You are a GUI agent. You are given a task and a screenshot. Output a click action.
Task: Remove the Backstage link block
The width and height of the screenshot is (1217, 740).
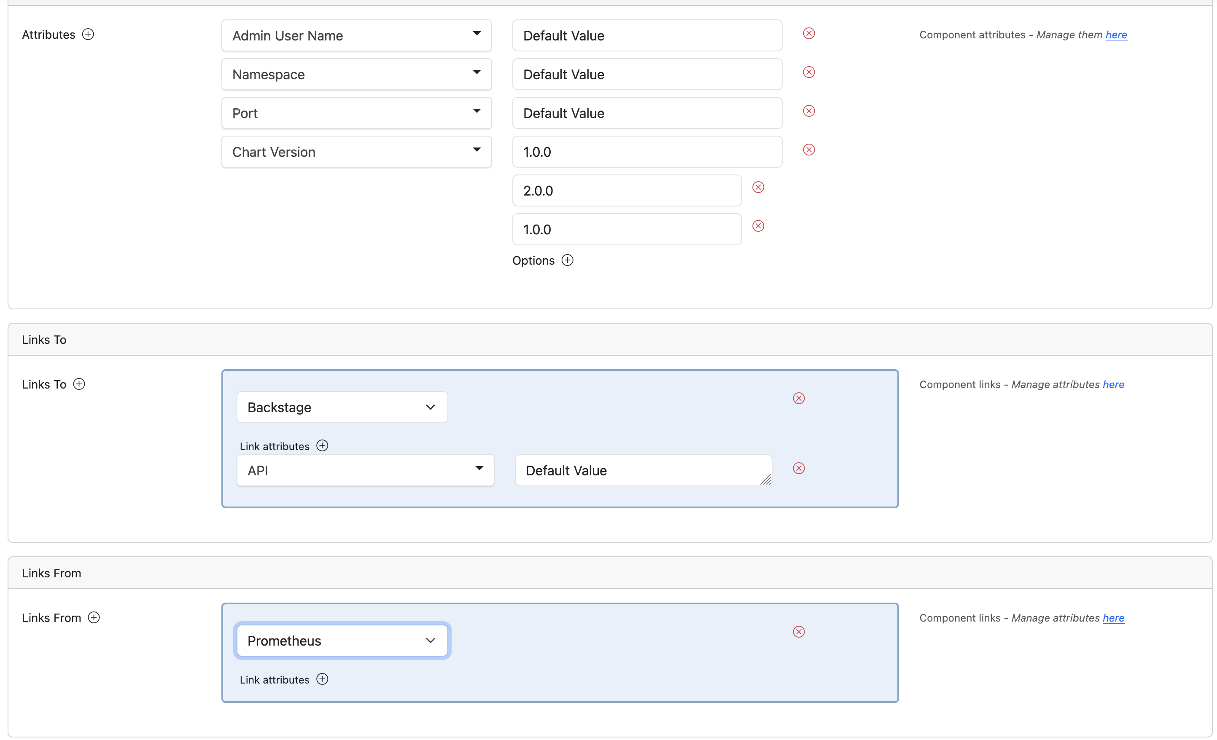(x=799, y=398)
